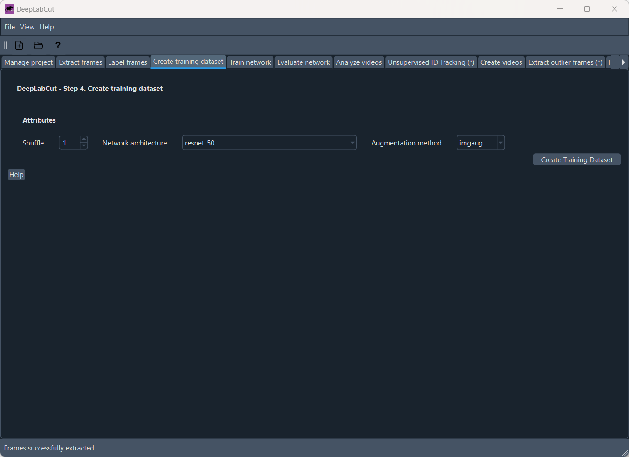
Task: Click the window resize grip in corner
Action: pos(625,453)
